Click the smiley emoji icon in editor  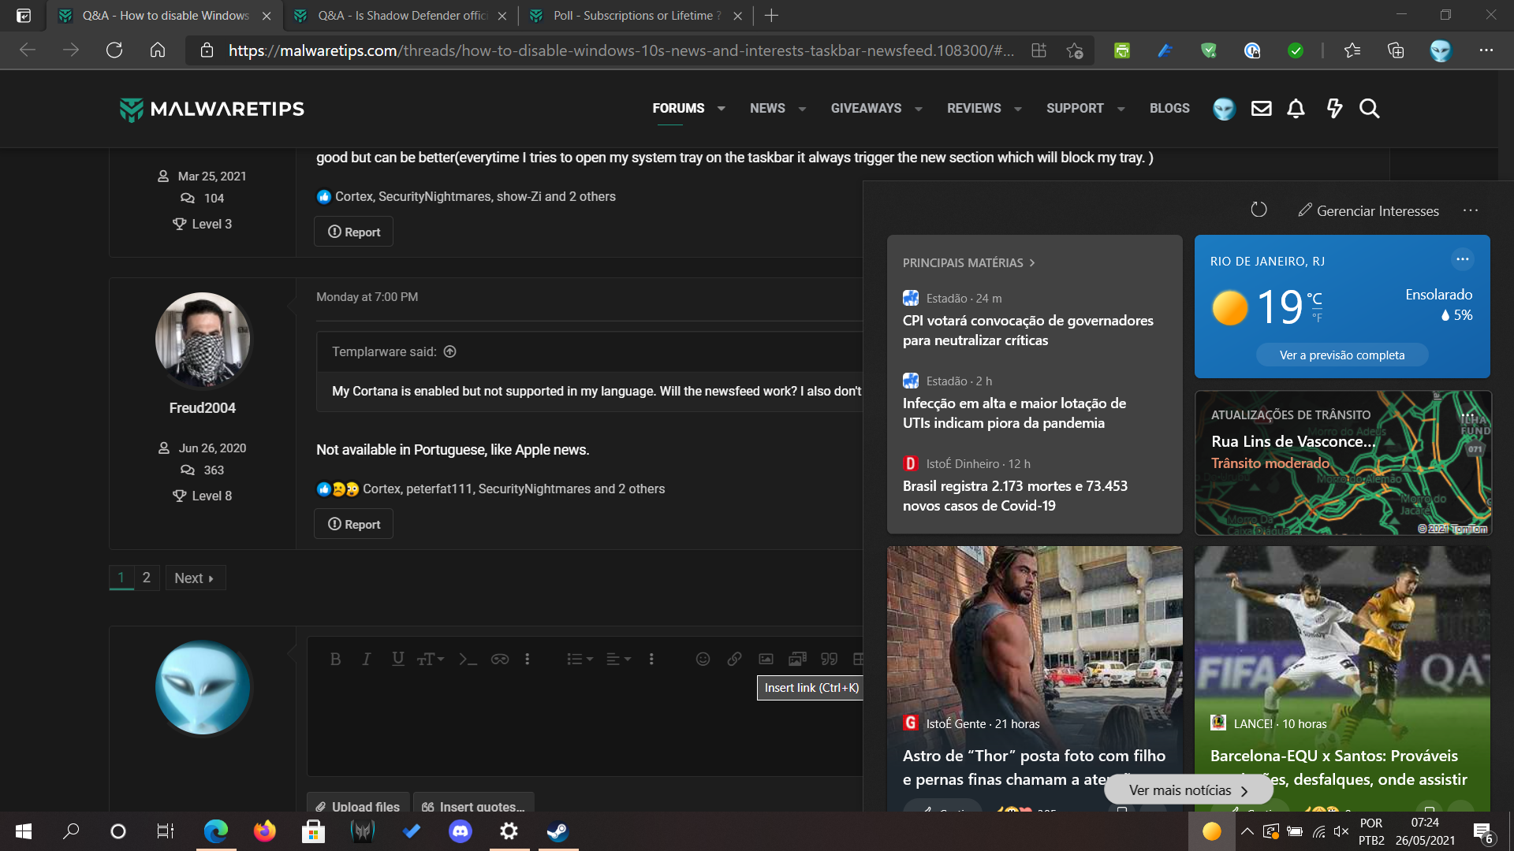pyautogui.click(x=703, y=660)
